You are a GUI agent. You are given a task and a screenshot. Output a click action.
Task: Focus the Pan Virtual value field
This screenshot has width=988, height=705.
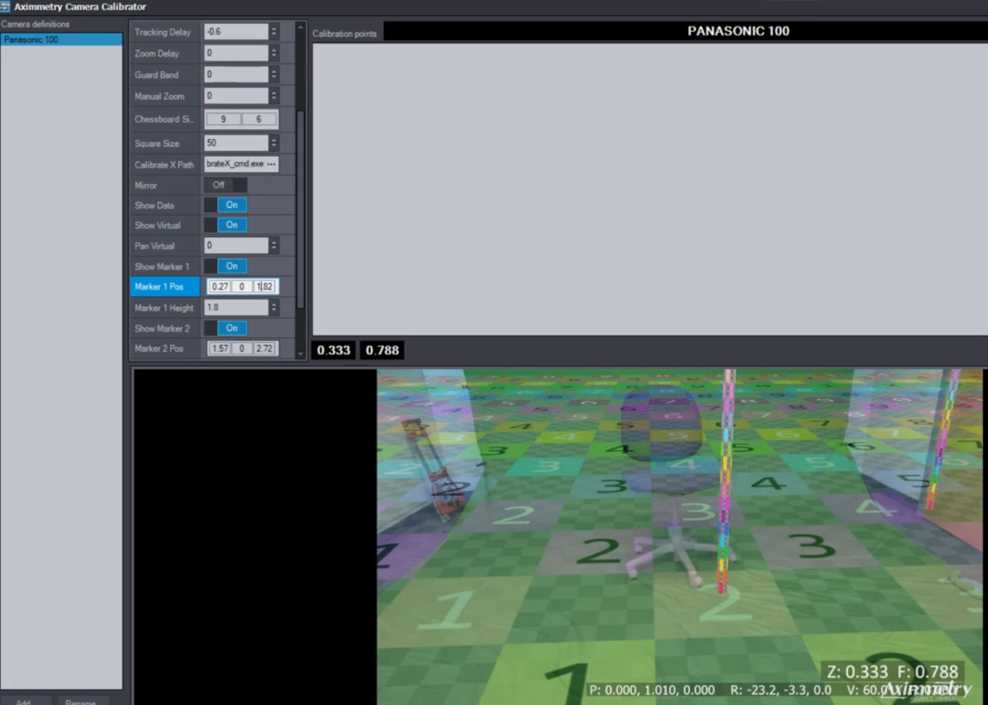pyautogui.click(x=237, y=246)
